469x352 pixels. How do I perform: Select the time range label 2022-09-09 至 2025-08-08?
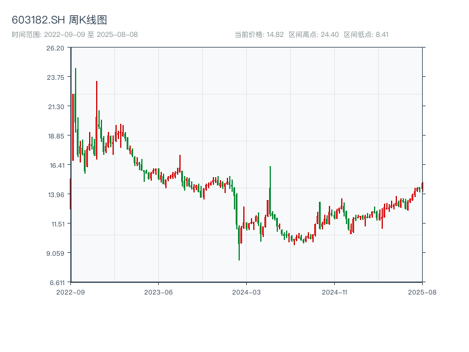tap(74, 35)
